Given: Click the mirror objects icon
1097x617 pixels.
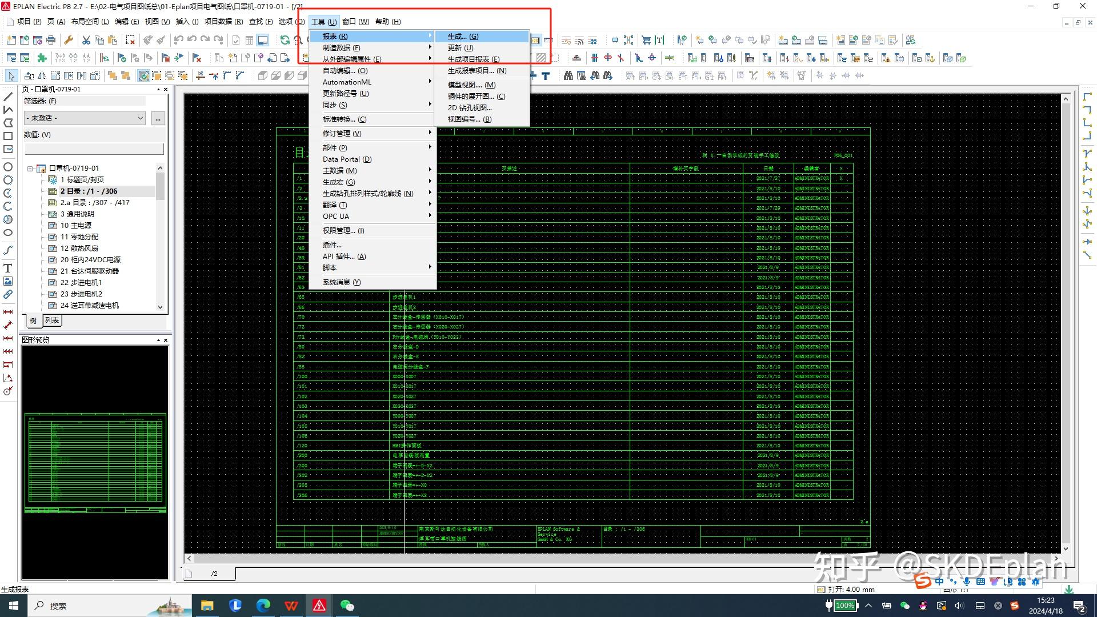Looking at the screenshot, I should (x=42, y=75).
